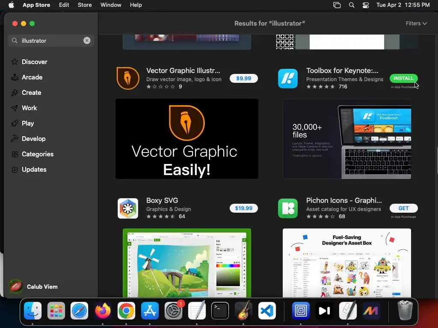The image size is (438, 328).
Task: Buy Vector Graphic Illustrator for $9.99
Action: click(243, 79)
